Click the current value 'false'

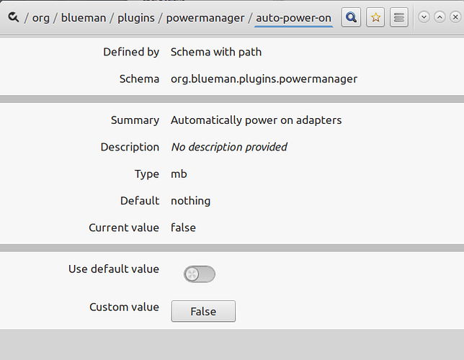(x=183, y=228)
